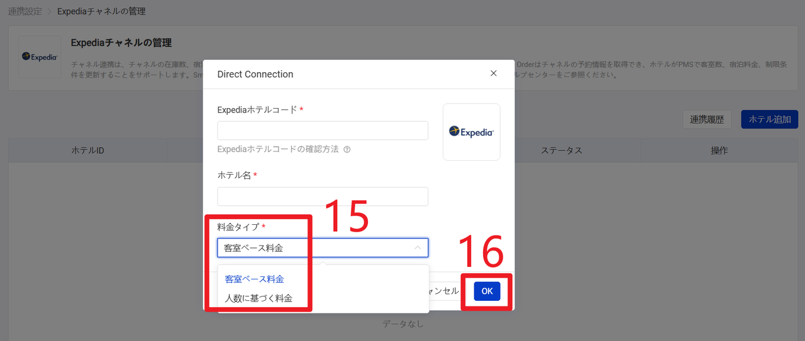Click the help icon beside Expediaホテルコードの確認方法
The image size is (805, 341).
(x=347, y=149)
